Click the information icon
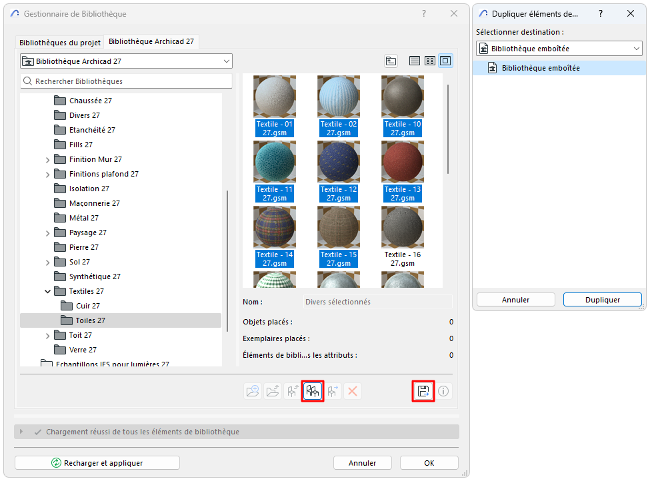 pyautogui.click(x=443, y=391)
